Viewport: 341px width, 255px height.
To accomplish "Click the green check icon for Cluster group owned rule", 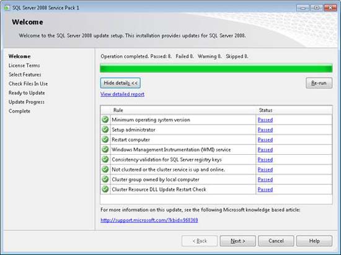I will pyautogui.click(x=105, y=179).
